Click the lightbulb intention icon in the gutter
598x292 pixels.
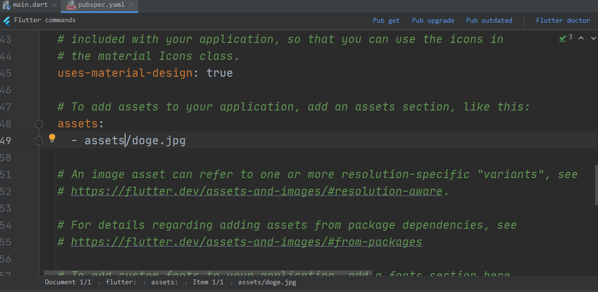pos(52,138)
